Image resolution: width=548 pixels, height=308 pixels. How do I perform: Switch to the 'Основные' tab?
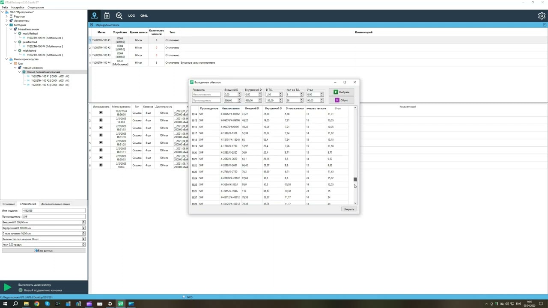9,204
